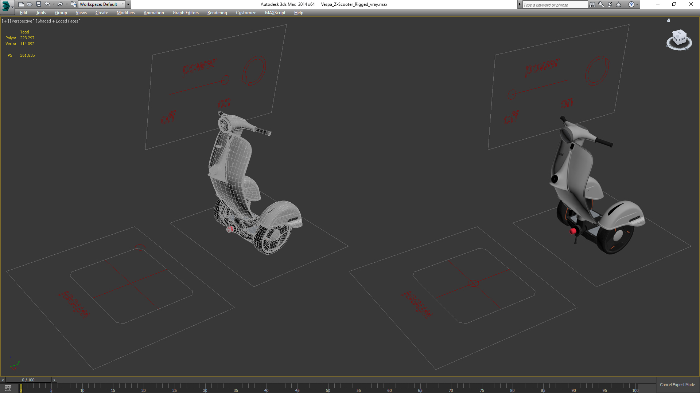Create a new scene with New icon

[x=21, y=4]
